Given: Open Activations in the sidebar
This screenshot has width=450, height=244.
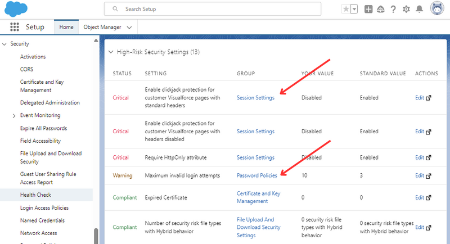Looking at the screenshot, I should click(33, 57).
